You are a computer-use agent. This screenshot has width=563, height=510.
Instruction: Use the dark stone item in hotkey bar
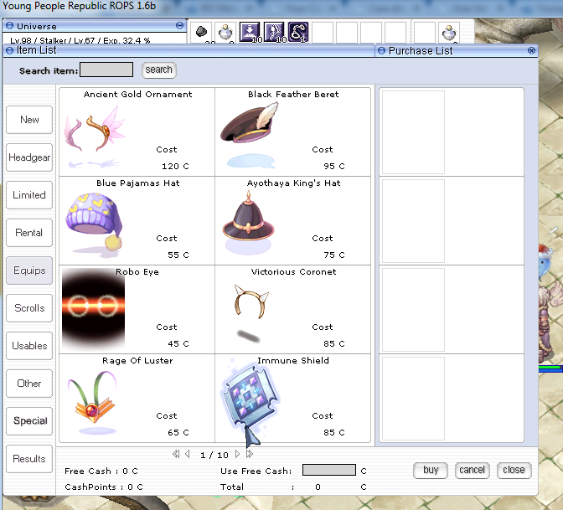[201, 32]
